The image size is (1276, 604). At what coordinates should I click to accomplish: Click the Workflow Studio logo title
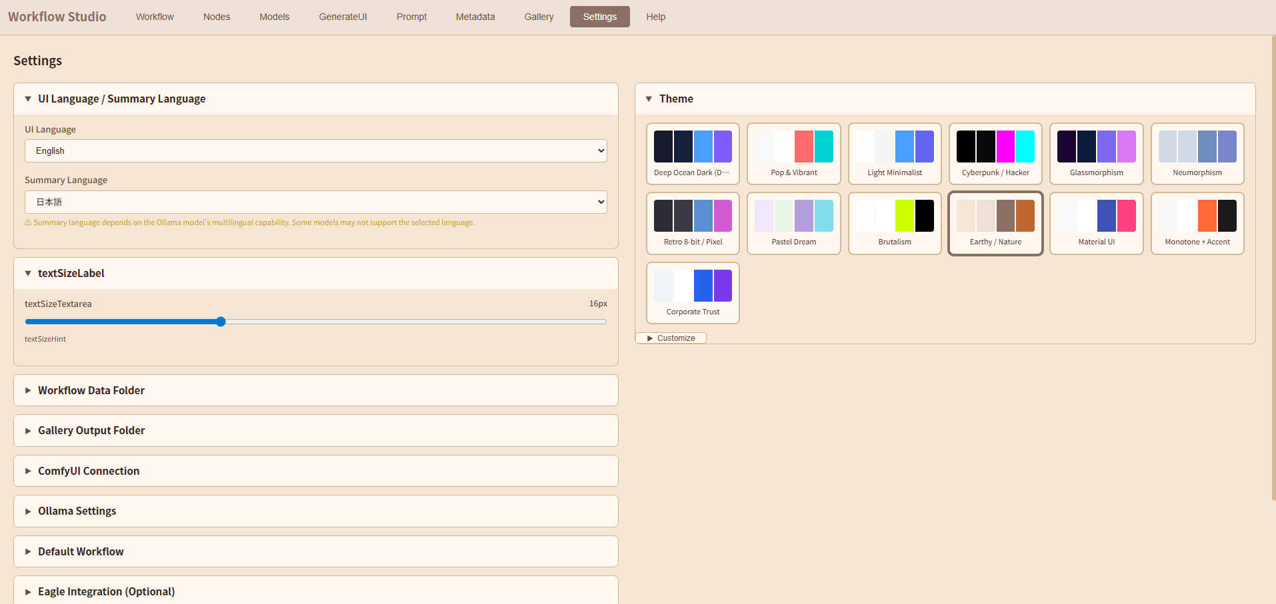point(57,17)
